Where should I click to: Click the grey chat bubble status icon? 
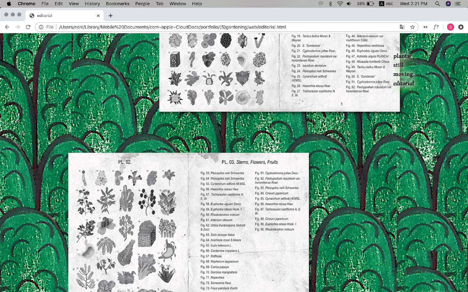pos(321,4)
